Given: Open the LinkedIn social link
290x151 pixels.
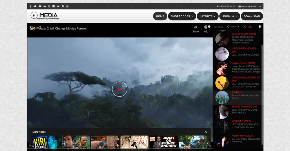Looking at the screenshot, I should [45, 6].
